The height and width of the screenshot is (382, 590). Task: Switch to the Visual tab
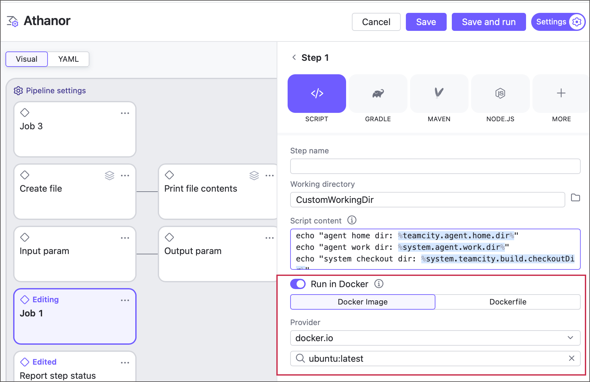click(x=27, y=59)
